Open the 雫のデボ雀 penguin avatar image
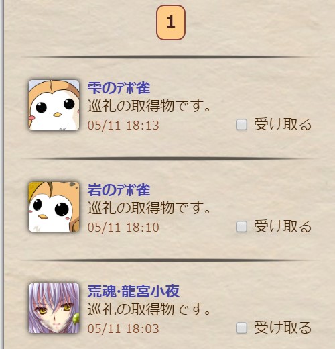Viewport: 335px width, 349px height. pyautogui.click(x=54, y=105)
